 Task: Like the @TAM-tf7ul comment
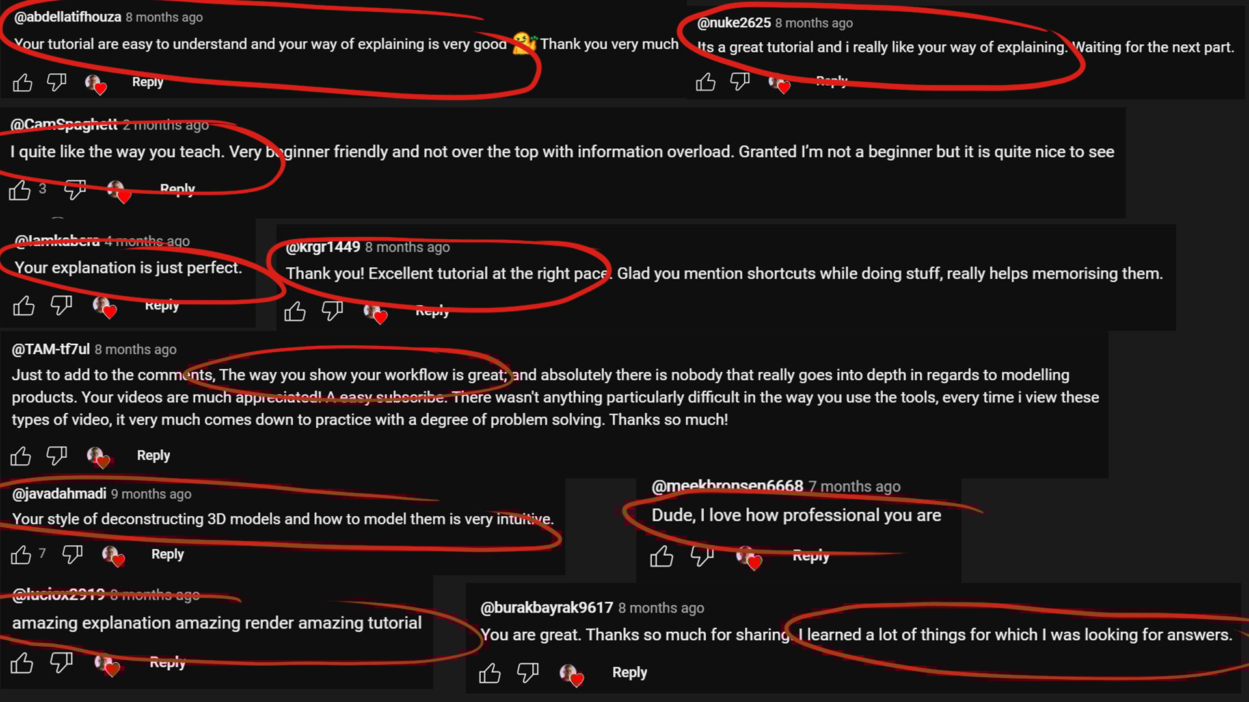tap(21, 456)
